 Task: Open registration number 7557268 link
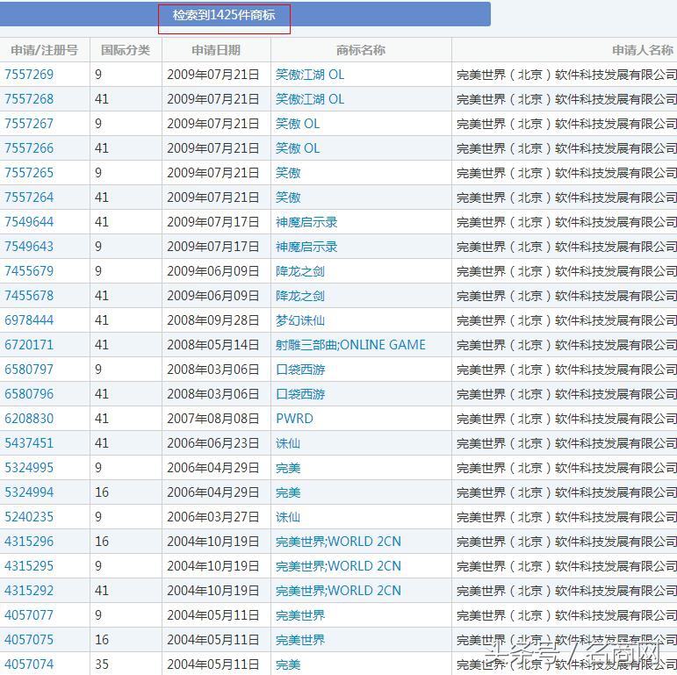(x=29, y=99)
